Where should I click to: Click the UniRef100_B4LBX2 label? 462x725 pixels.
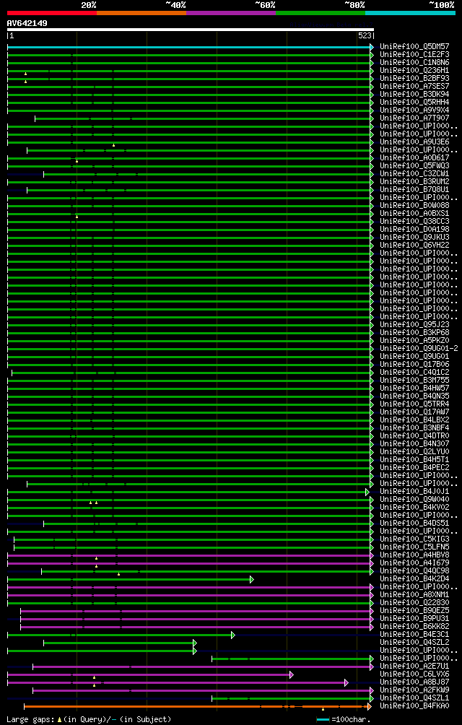414,420
